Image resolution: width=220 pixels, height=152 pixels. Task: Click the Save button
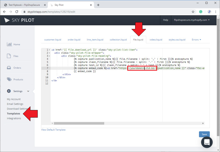tap(204, 134)
